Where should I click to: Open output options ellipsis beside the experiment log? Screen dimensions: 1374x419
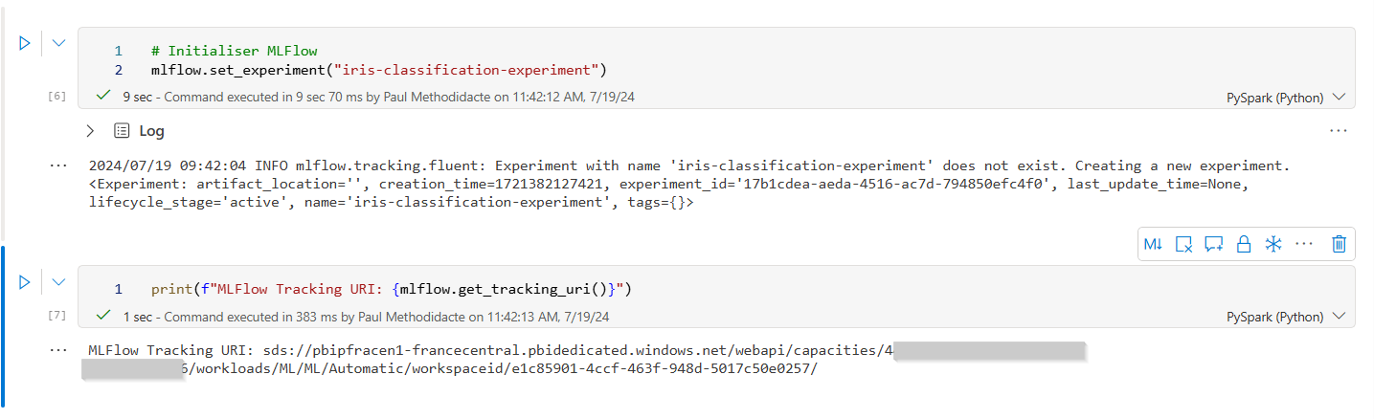[59, 165]
